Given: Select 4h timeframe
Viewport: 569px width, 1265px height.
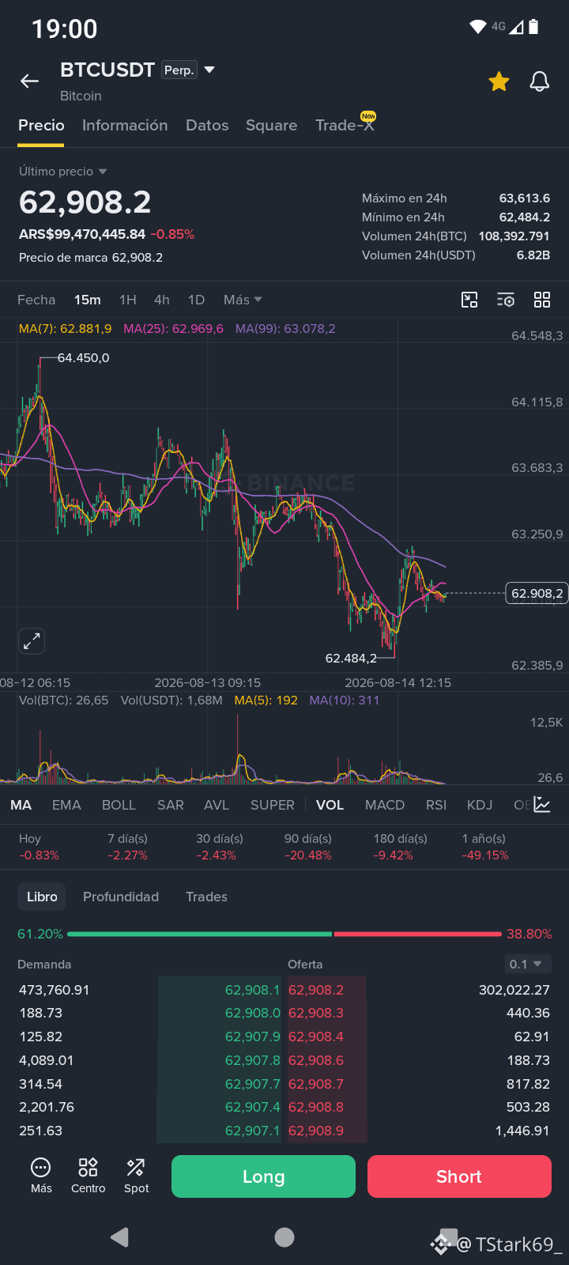Looking at the screenshot, I should pos(162,300).
